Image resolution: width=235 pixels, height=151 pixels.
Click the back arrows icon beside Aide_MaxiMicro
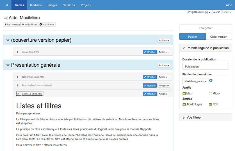point(5,18)
